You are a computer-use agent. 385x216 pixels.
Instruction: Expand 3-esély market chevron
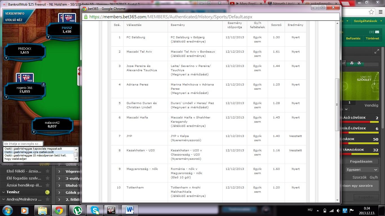pyautogui.click(x=59, y=178)
